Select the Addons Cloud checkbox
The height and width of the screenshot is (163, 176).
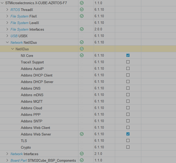[x=128, y=108]
